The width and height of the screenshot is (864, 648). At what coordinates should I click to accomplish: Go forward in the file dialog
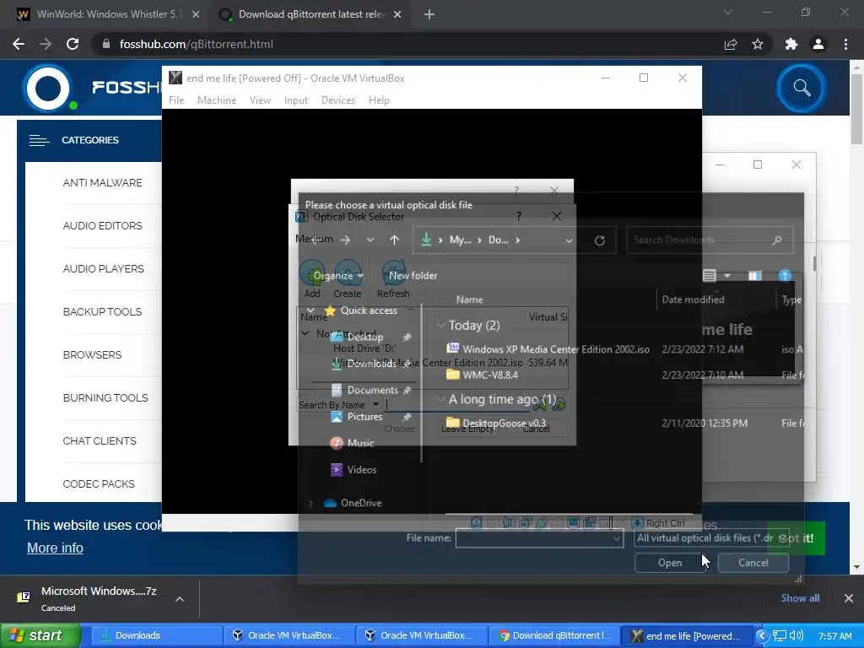tap(345, 240)
